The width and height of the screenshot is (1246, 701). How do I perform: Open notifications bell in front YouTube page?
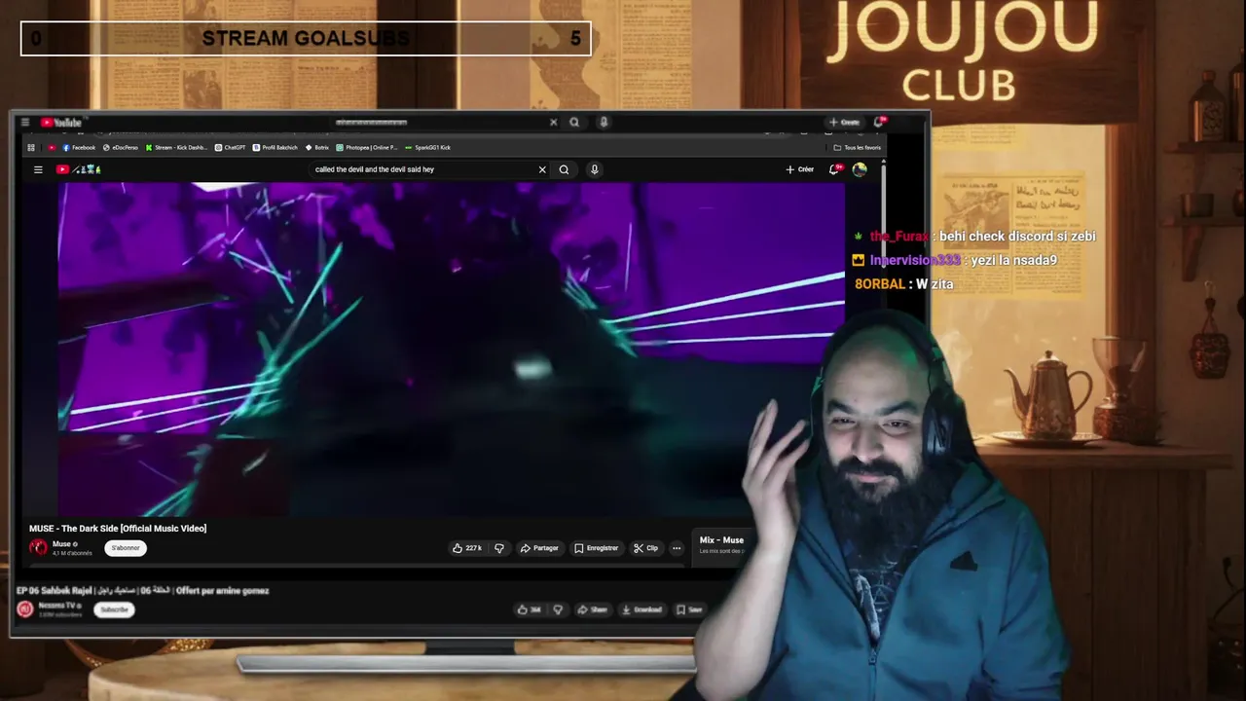pos(834,169)
